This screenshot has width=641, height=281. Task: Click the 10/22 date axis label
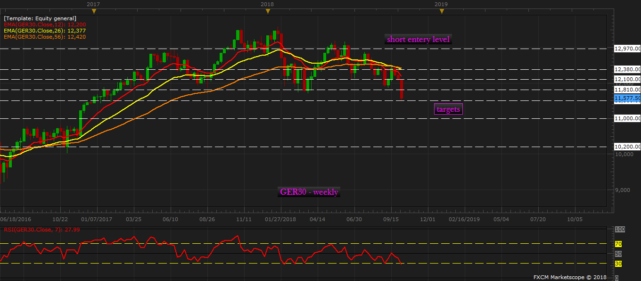tap(60, 219)
